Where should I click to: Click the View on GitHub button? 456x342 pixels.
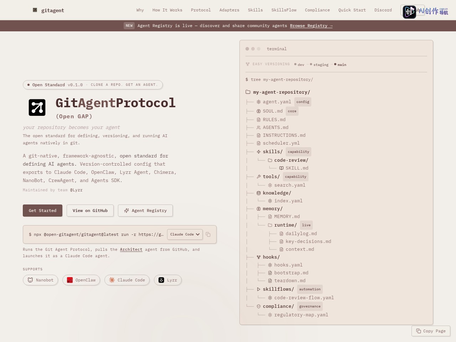click(x=90, y=211)
